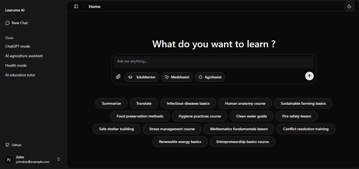Open AI agriculture assistant chat

point(24,56)
